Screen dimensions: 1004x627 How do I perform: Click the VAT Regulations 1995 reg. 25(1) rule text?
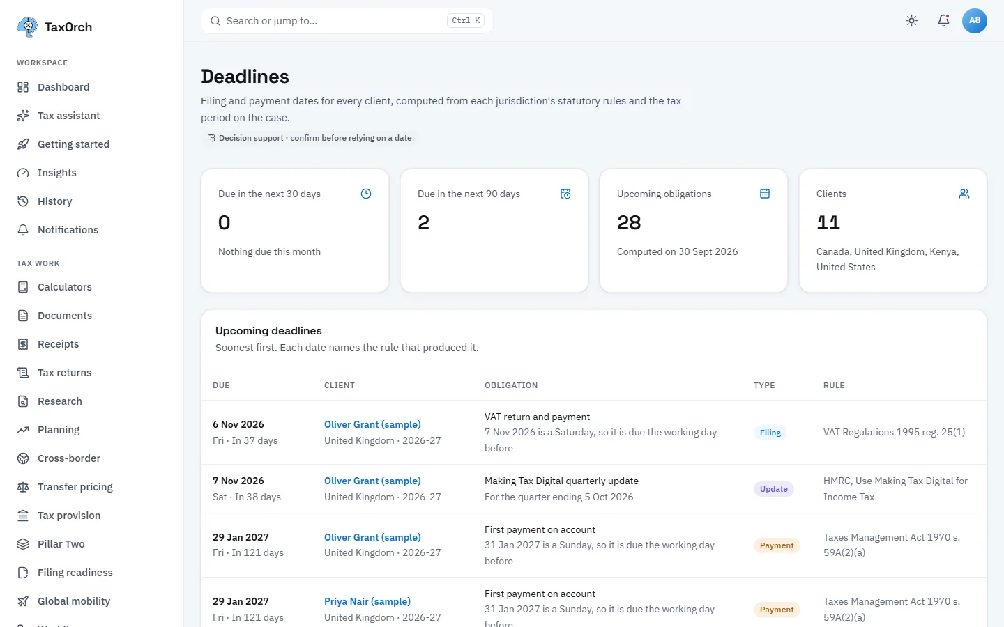click(x=895, y=432)
